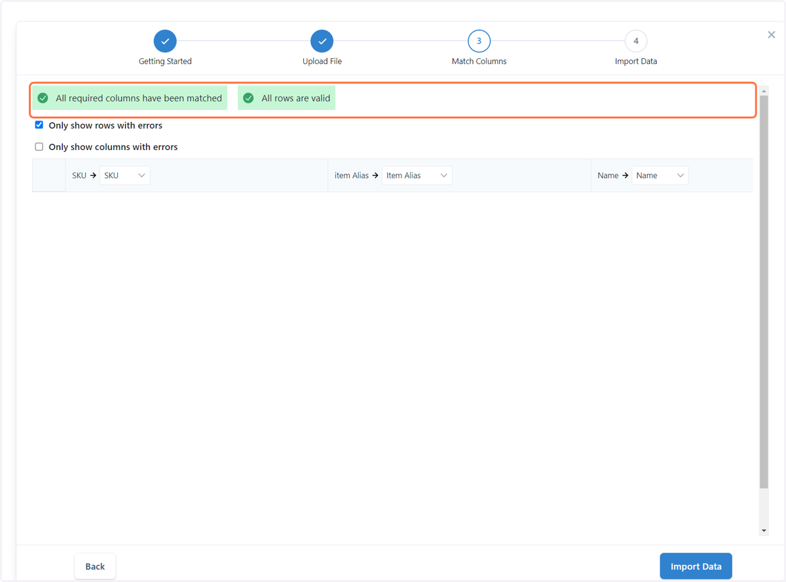Enable Only show columns with errors
This screenshot has height=582, width=786.
coord(39,147)
